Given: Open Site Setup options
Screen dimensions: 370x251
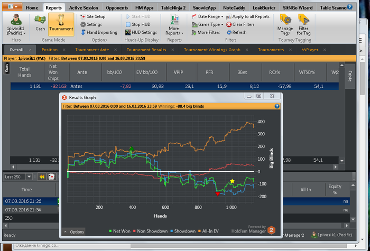Looking at the screenshot, I should coord(92,16).
